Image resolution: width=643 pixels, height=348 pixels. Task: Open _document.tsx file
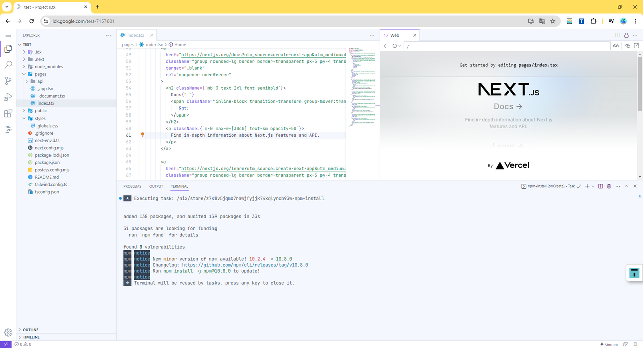51,96
